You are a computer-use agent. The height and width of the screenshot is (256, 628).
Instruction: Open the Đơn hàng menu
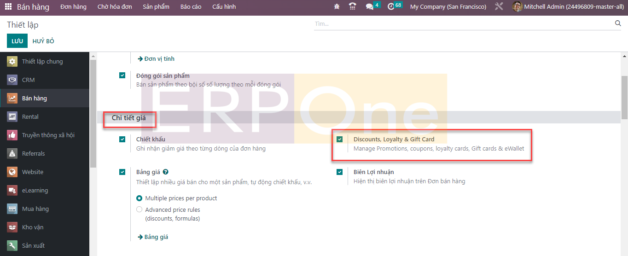point(73,7)
